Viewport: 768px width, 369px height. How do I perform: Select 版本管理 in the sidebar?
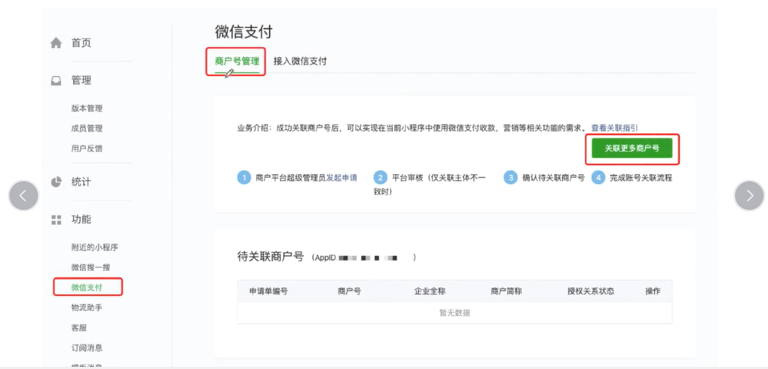87,109
